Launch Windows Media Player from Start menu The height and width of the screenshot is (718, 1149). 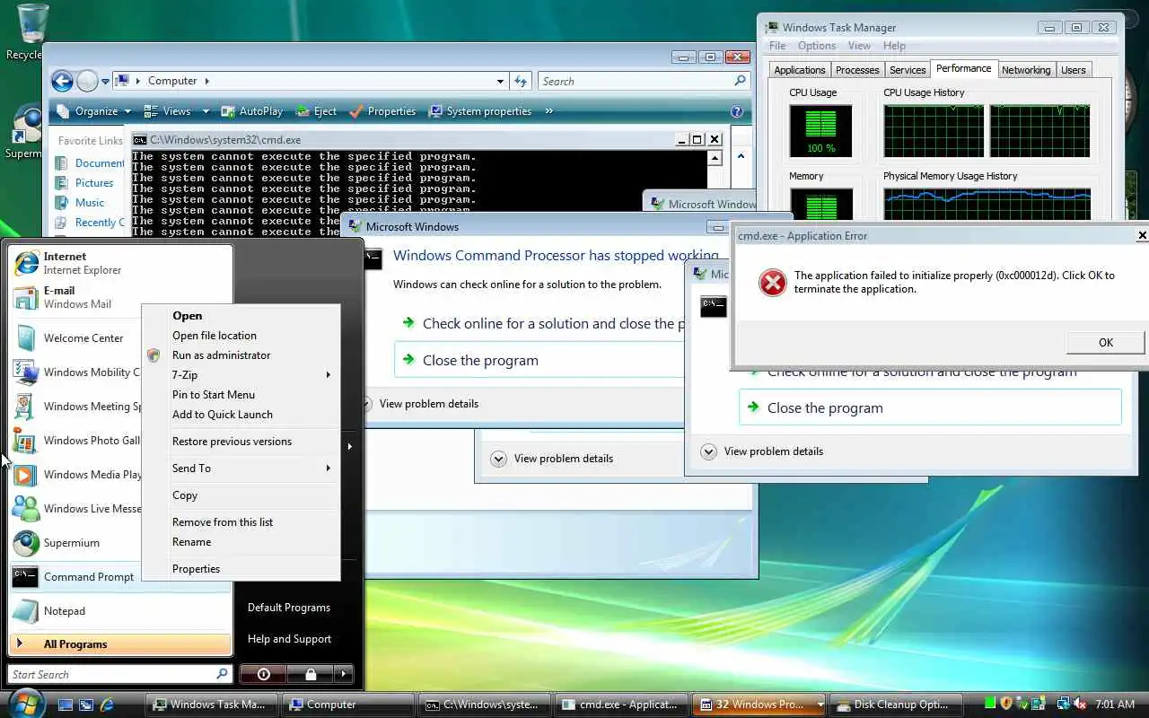pyautogui.click(x=76, y=475)
